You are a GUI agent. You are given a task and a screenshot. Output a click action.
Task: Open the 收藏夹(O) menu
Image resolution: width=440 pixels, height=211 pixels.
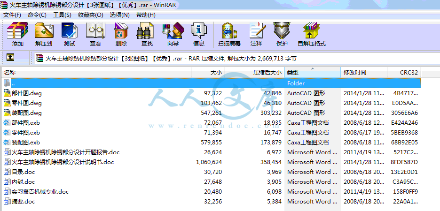coord(91,15)
